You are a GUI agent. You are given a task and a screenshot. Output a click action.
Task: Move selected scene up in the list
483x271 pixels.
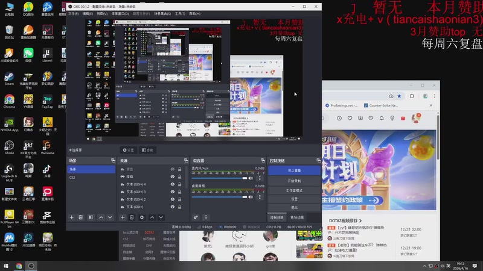click(101, 217)
